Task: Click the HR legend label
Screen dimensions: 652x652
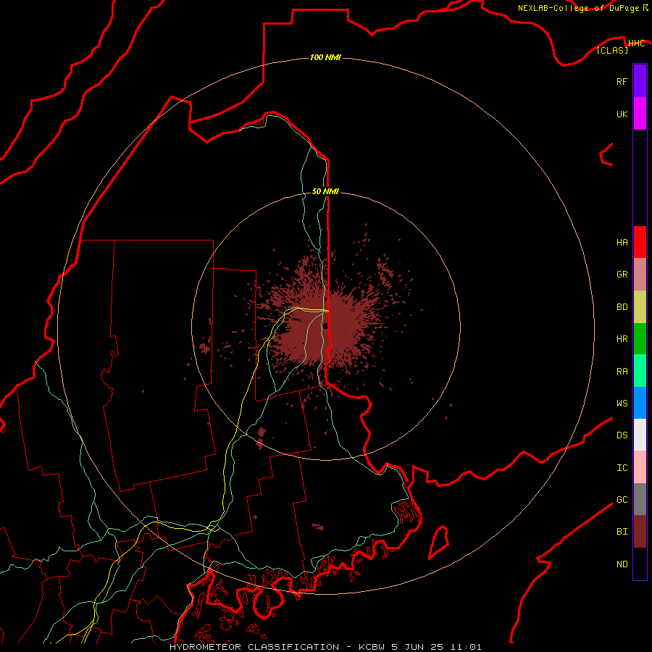Action: (x=622, y=339)
